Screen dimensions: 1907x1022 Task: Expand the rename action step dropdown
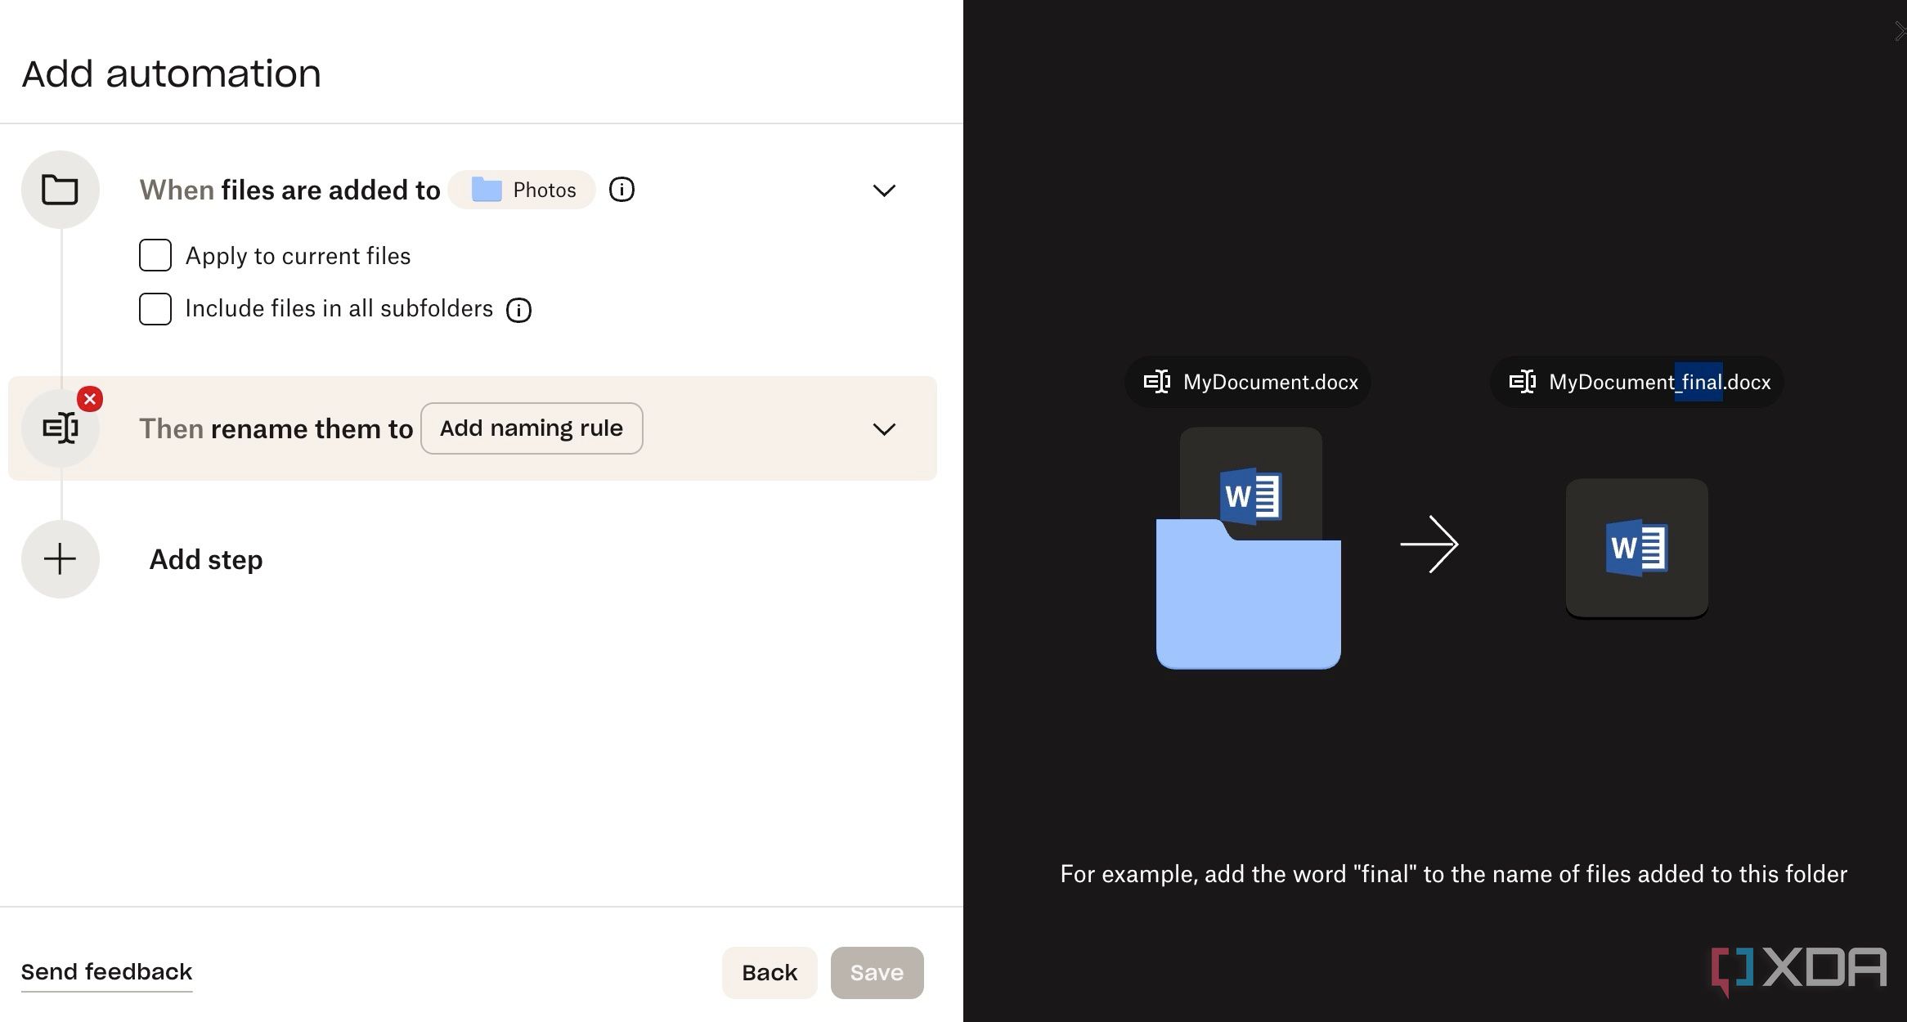883,429
